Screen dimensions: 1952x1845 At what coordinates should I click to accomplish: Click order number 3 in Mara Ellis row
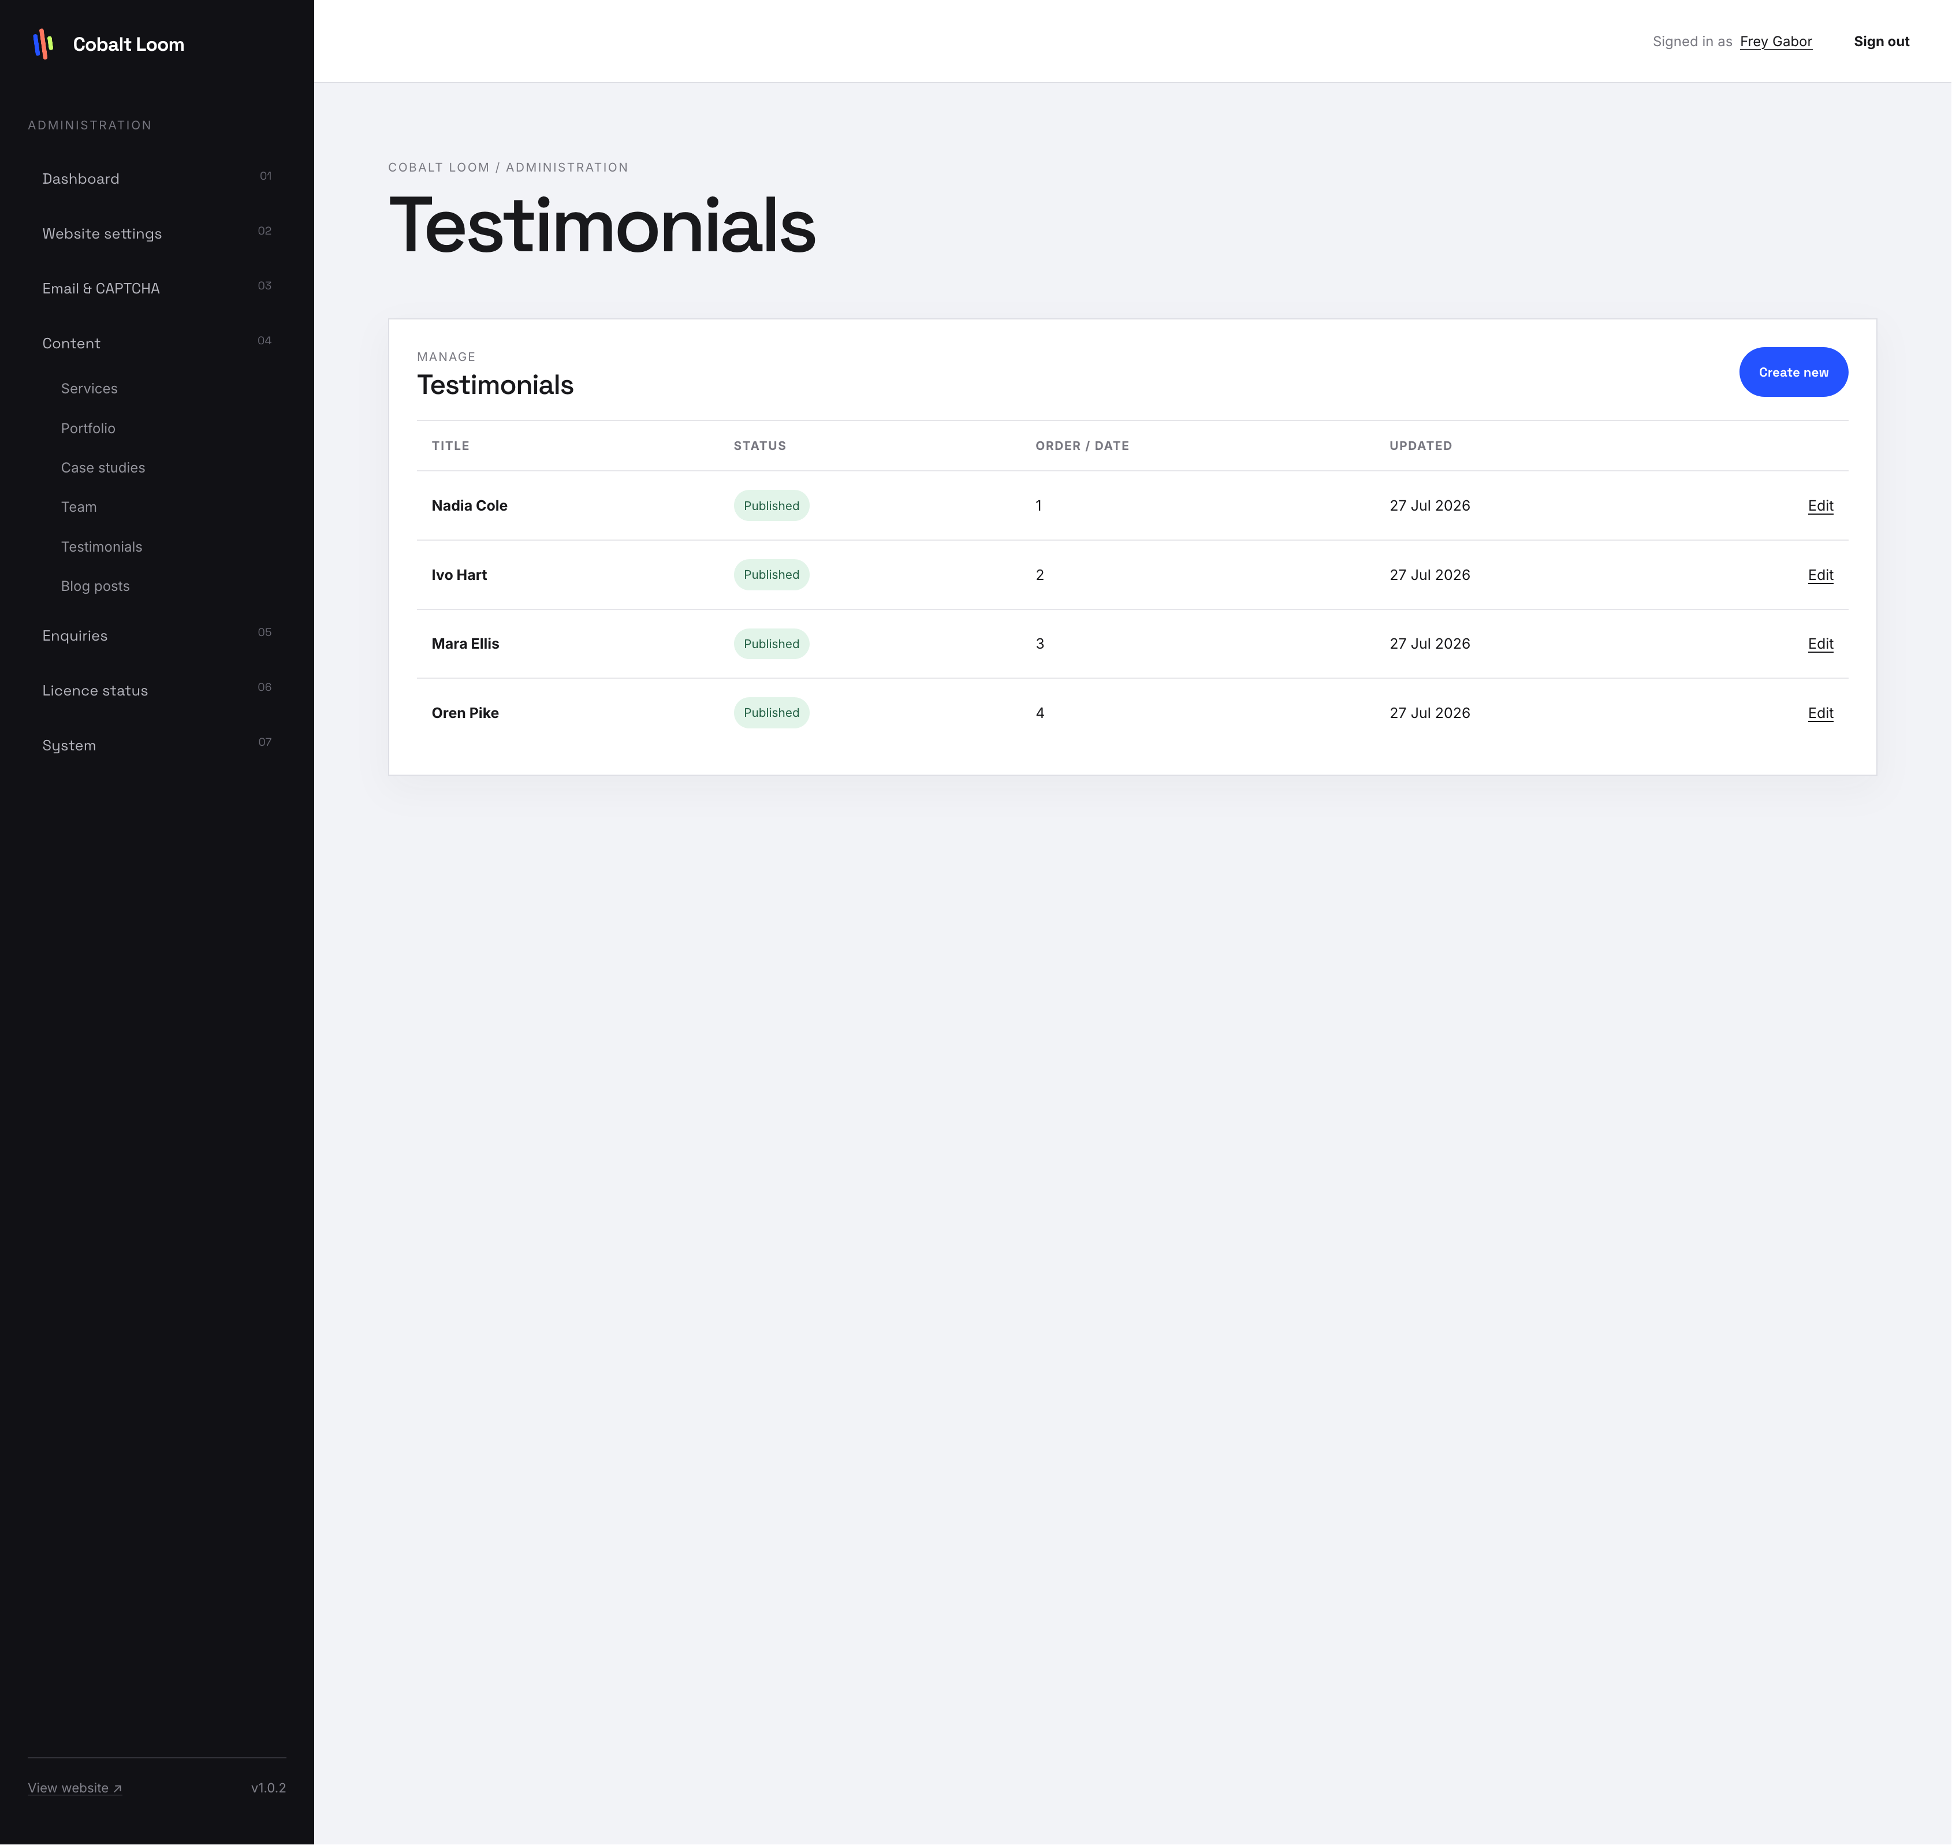tap(1040, 644)
